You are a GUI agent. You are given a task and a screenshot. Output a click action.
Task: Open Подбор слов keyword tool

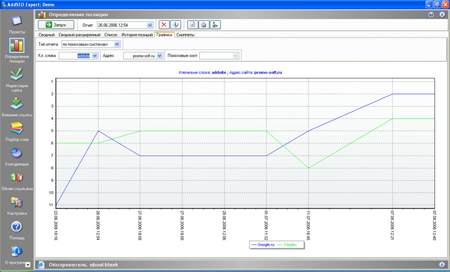tap(16, 128)
